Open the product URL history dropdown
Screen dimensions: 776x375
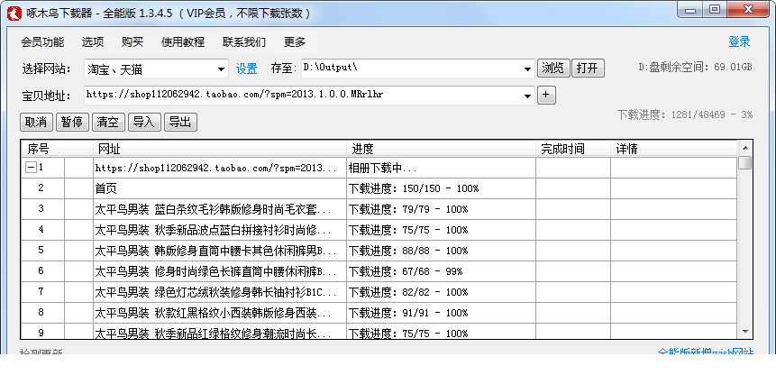point(527,95)
